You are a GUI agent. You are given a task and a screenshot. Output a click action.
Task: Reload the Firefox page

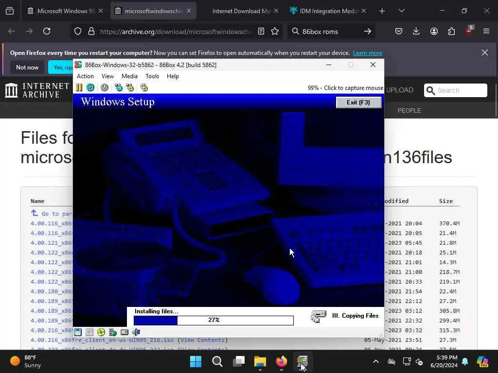pyautogui.click(x=47, y=31)
